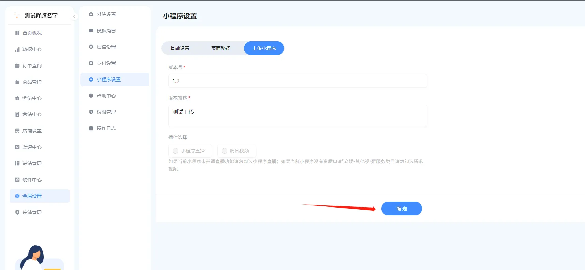This screenshot has height=270, width=585.
Task: Click the 操作日志 document icon
Action: coord(91,128)
